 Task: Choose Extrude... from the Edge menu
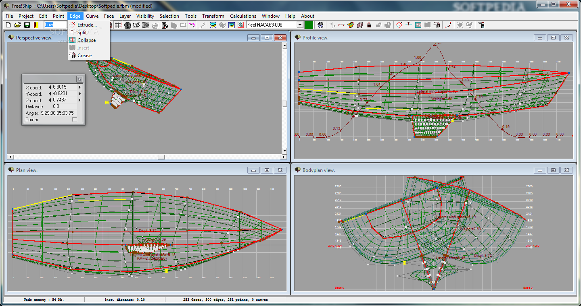[x=89, y=25]
